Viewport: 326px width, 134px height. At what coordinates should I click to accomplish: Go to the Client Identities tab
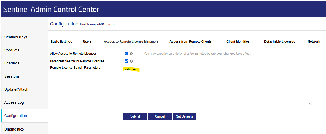(238, 42)
